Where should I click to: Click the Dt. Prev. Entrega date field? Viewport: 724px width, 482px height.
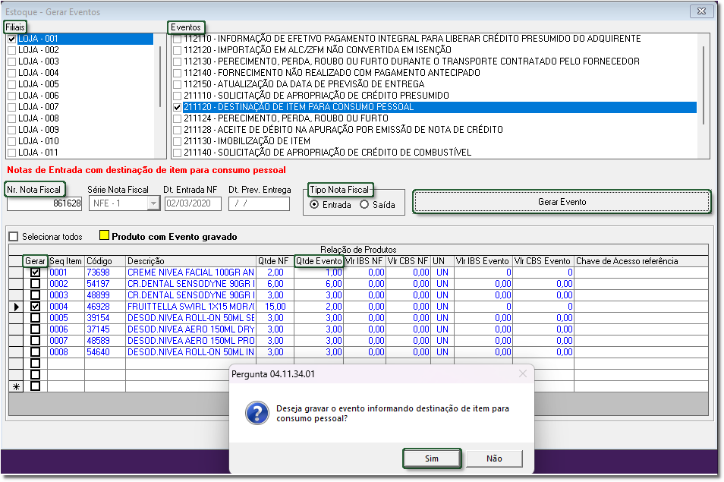(x=259, y=203)
